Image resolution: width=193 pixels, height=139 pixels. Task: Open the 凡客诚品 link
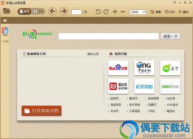coord(134,111)
